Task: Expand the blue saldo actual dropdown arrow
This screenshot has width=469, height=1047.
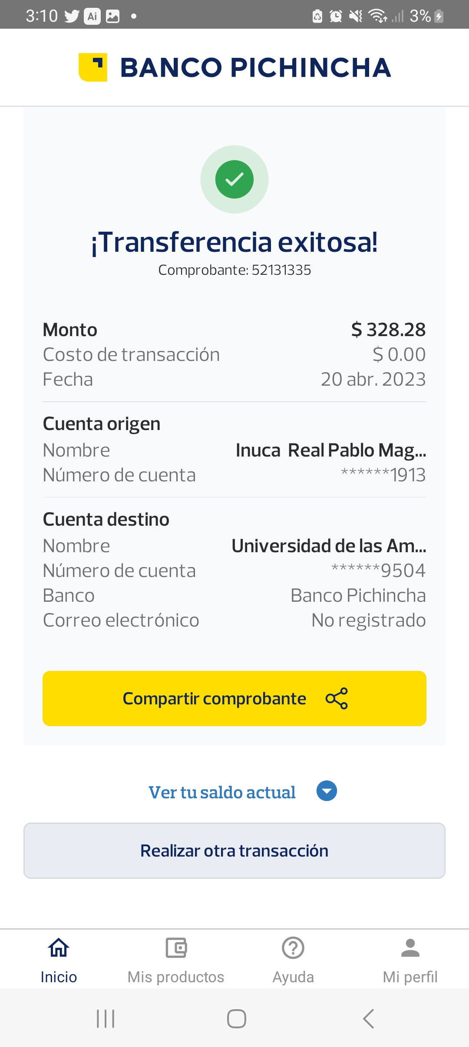Action: 327,791
